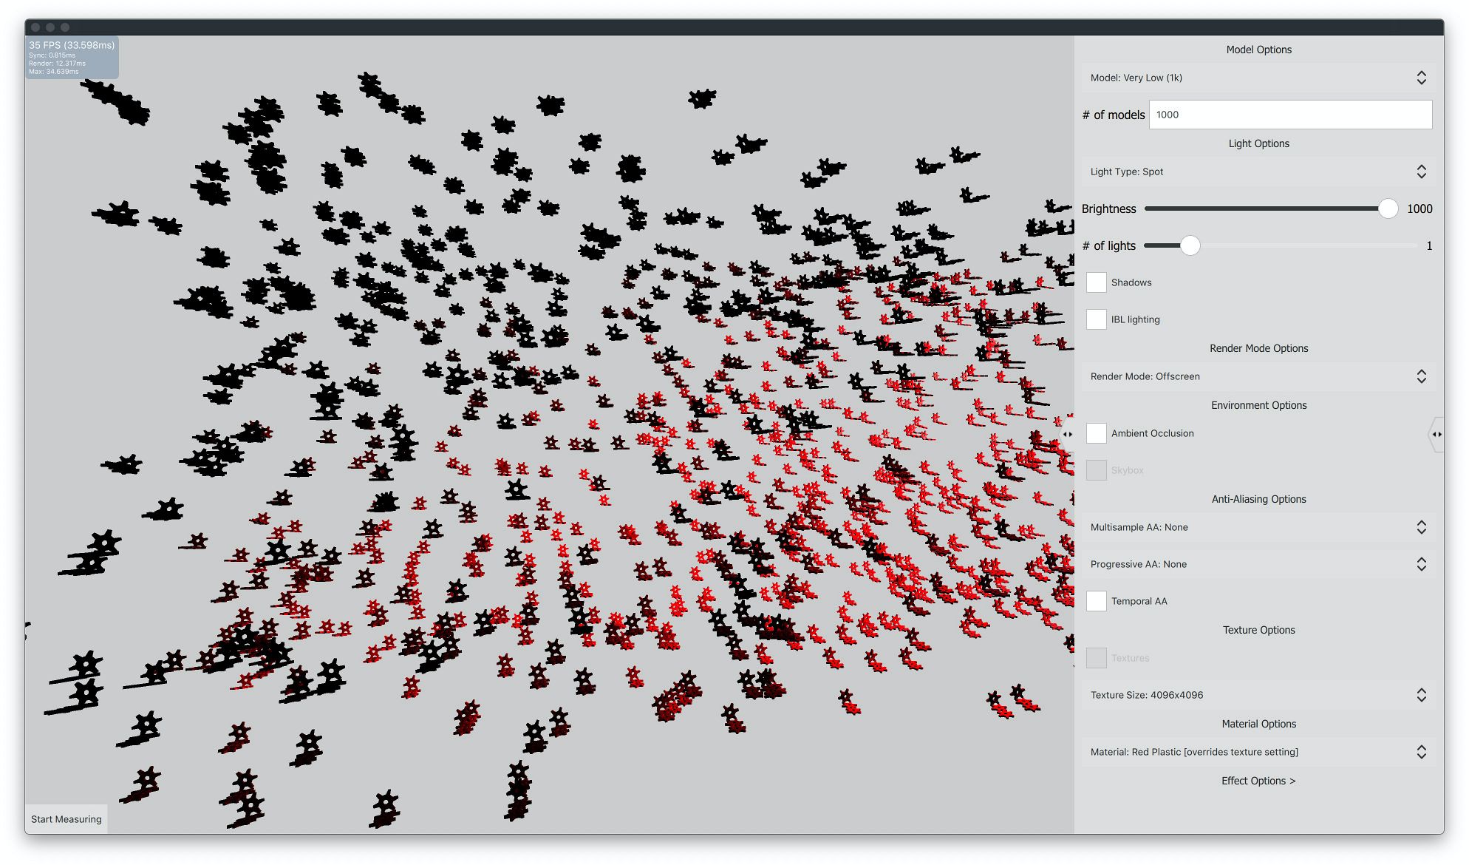
Task: Click the FPS statistics overlay
Action: point(72,57)
